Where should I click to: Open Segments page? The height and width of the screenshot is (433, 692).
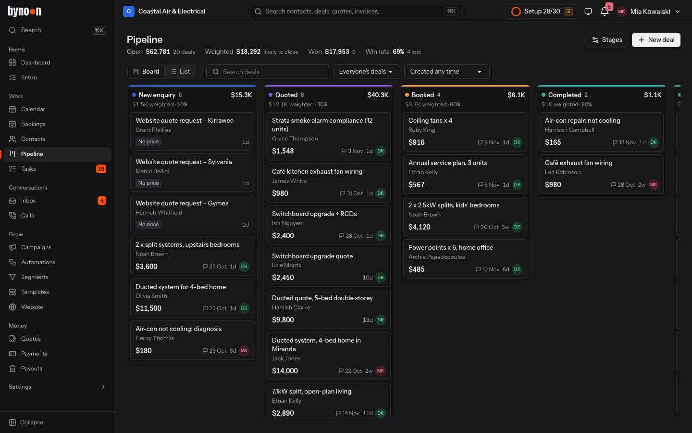[x=58, y=277]
